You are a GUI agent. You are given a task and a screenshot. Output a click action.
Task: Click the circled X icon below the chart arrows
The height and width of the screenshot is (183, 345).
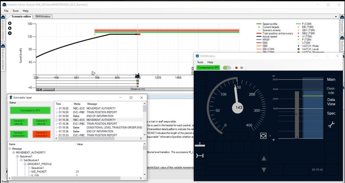(10, 33)
